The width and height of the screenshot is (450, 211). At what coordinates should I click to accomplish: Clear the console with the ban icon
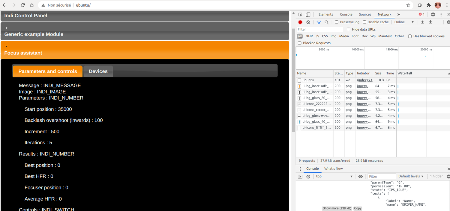pos(308,177)
